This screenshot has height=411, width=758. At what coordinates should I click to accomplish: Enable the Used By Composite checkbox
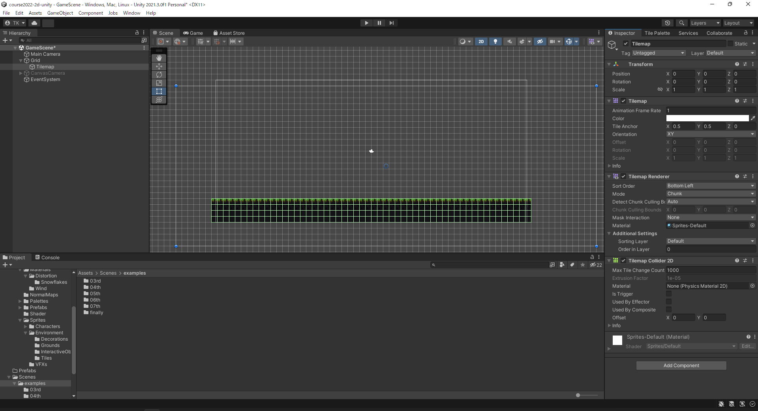(x=669, y=309)
